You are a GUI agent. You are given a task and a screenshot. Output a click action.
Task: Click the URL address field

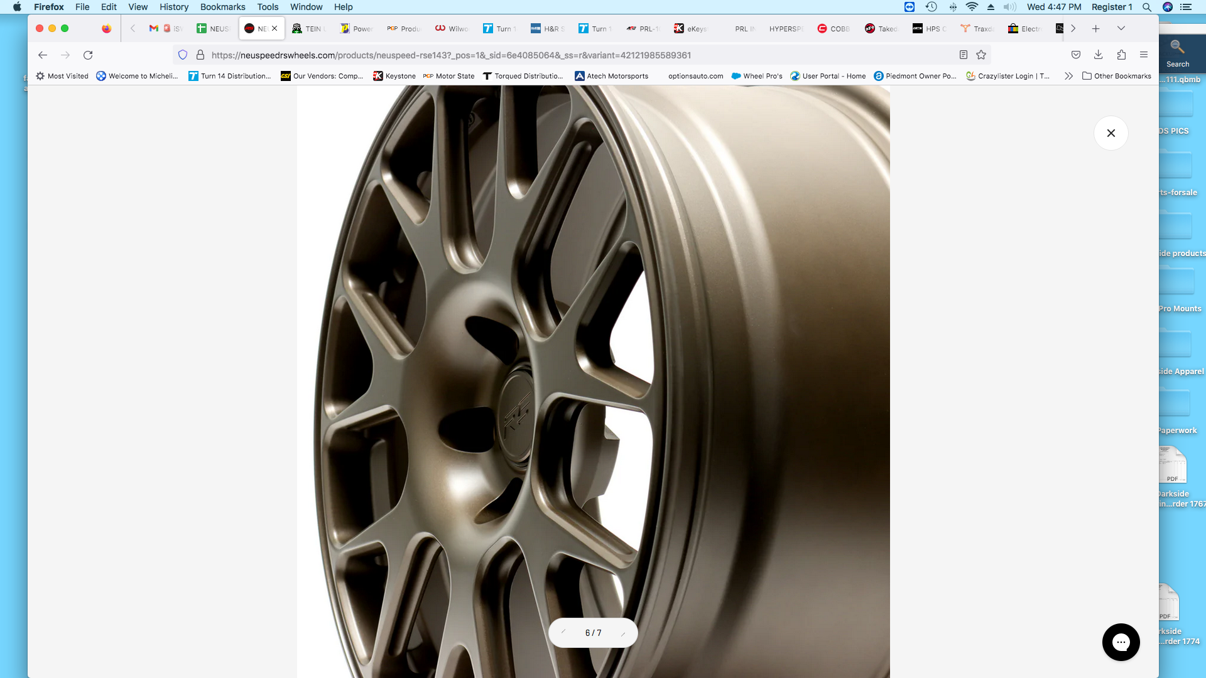click(451, 55)
